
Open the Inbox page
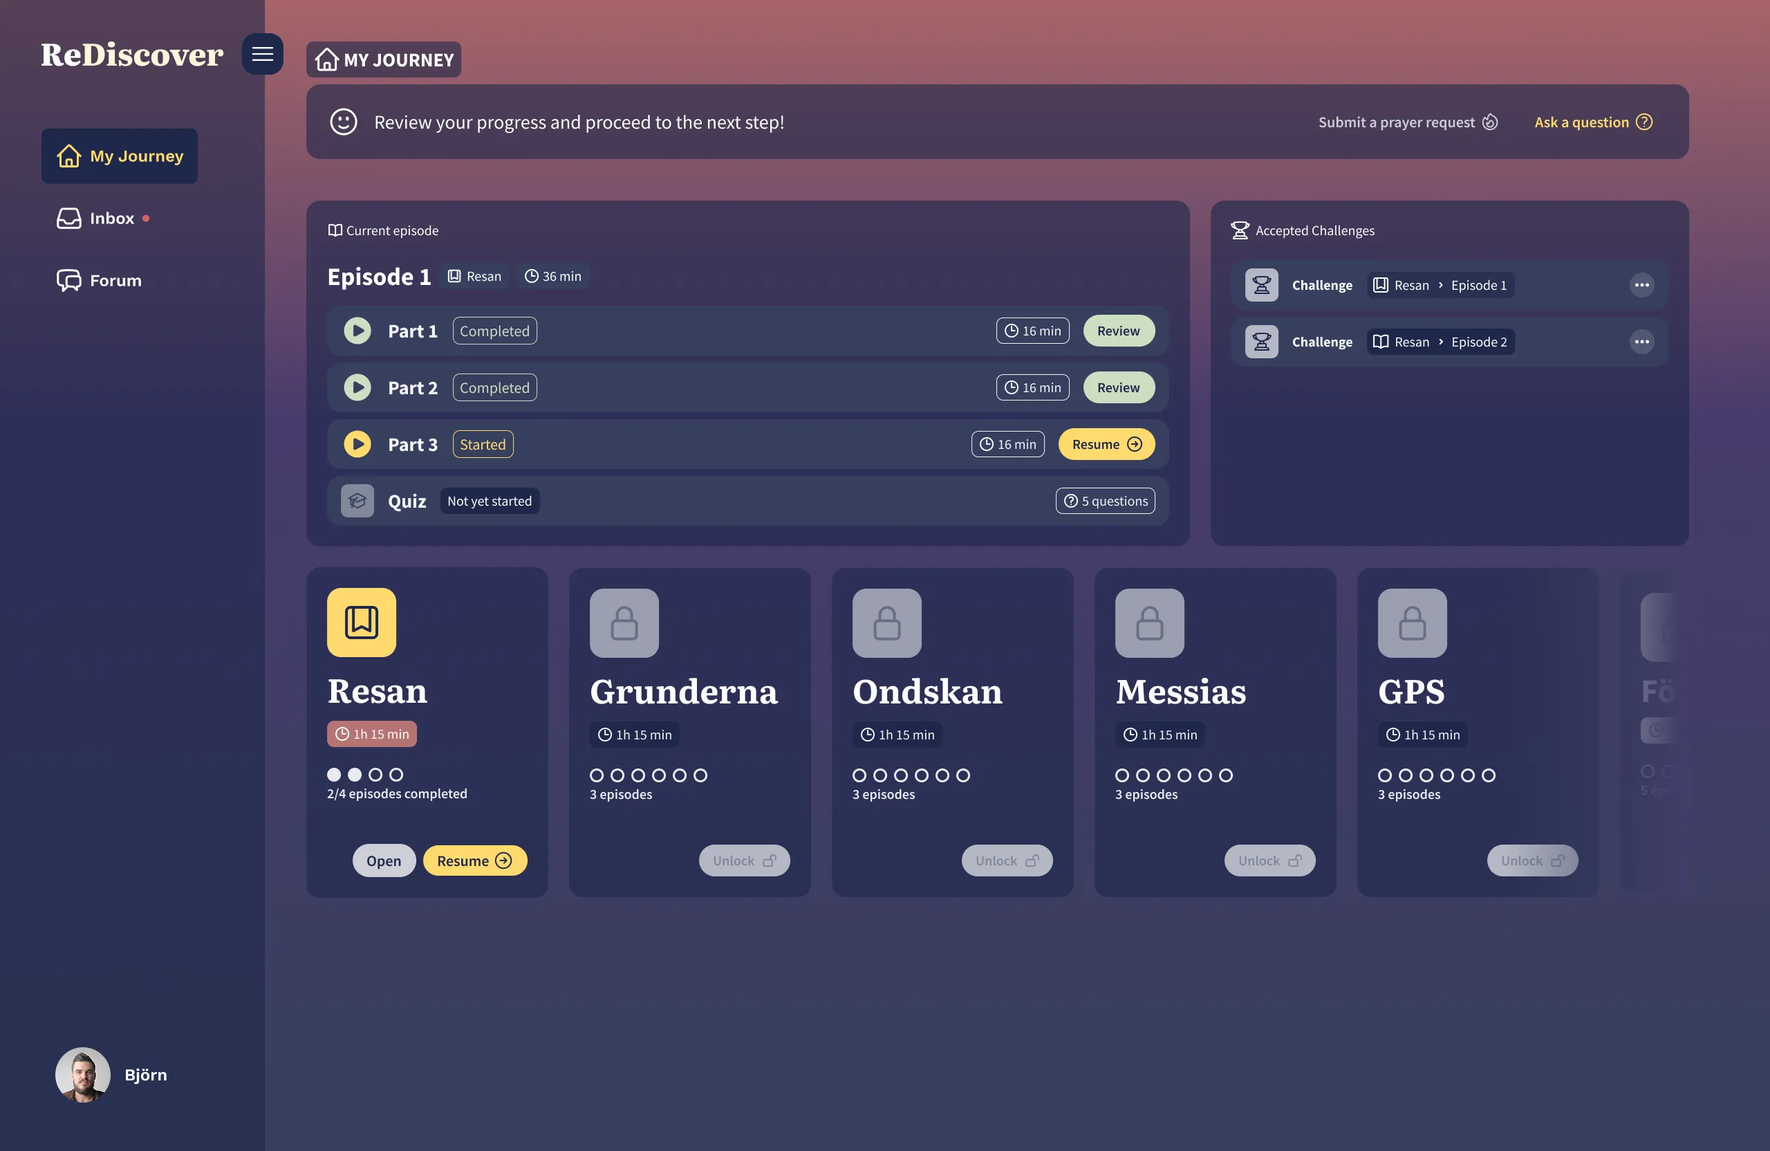[x=111, y=218]
